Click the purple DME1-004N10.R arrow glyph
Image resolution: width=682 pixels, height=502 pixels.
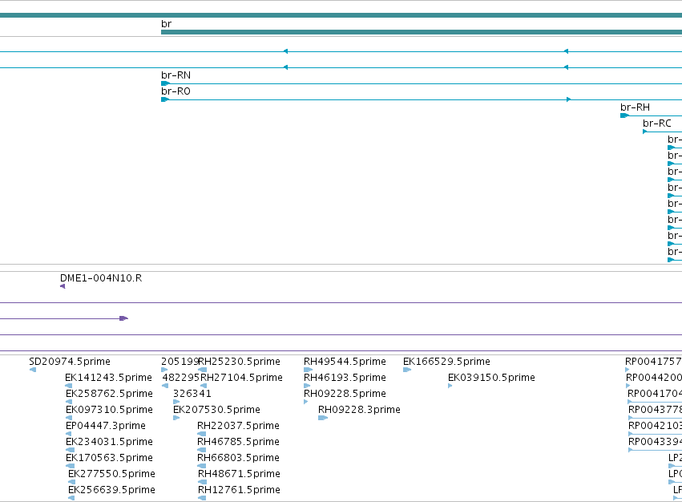pyautogui.click(x=63, y=286)
